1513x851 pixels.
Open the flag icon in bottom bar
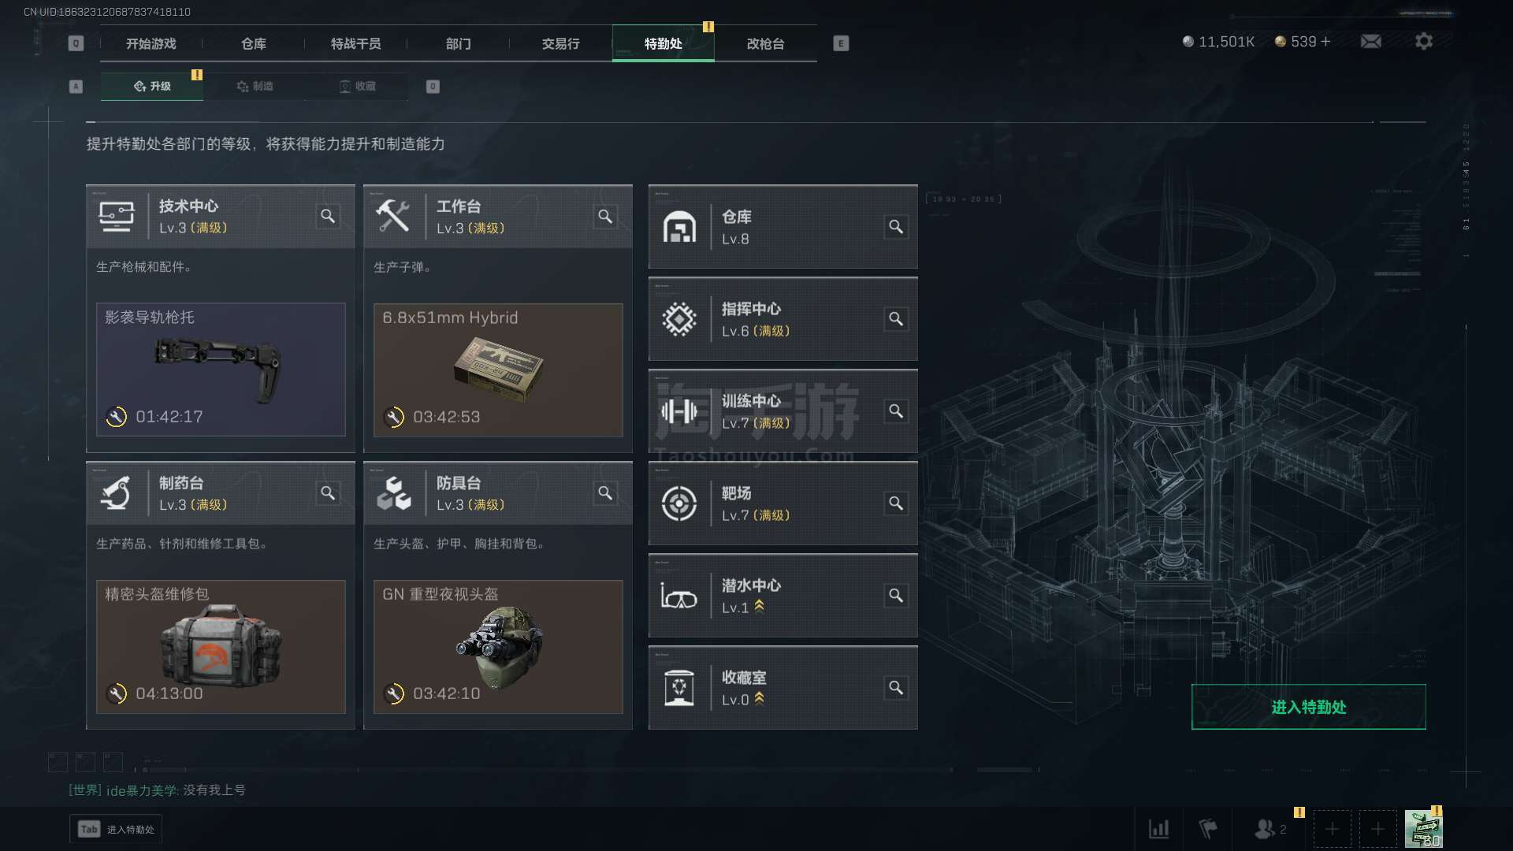coord(1207,829)
